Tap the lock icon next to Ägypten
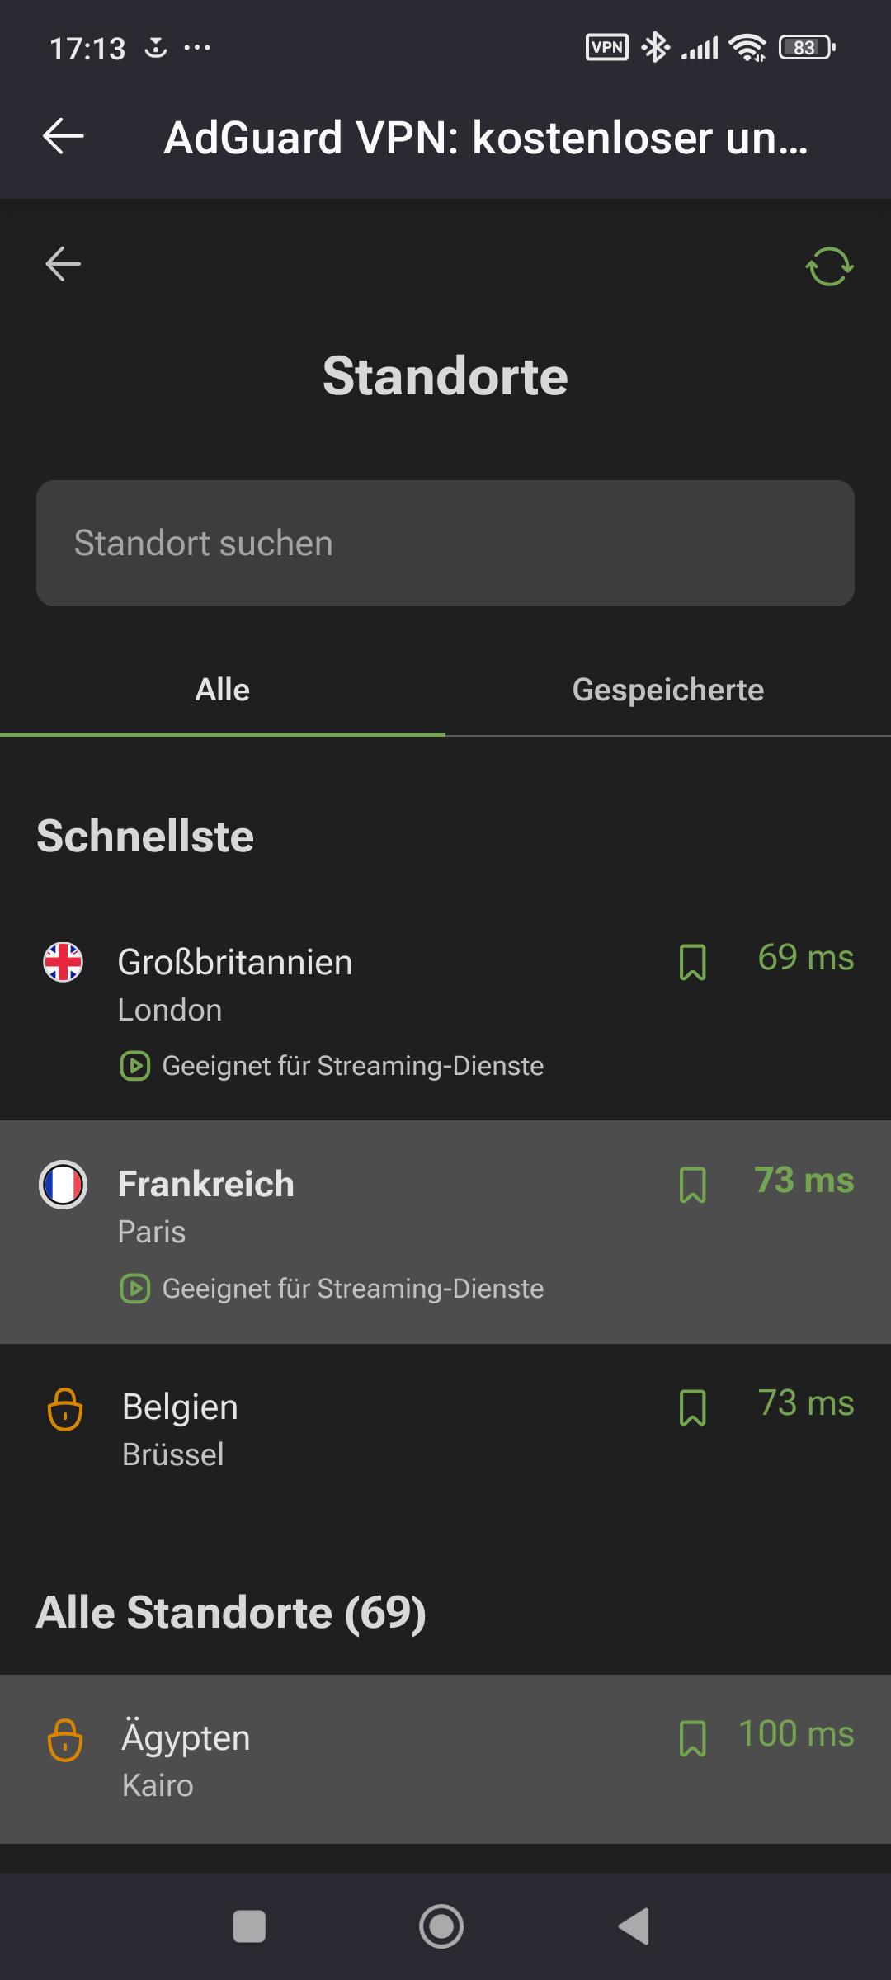The height and width of the screenshot is (1980, 891). [65, 1739]
